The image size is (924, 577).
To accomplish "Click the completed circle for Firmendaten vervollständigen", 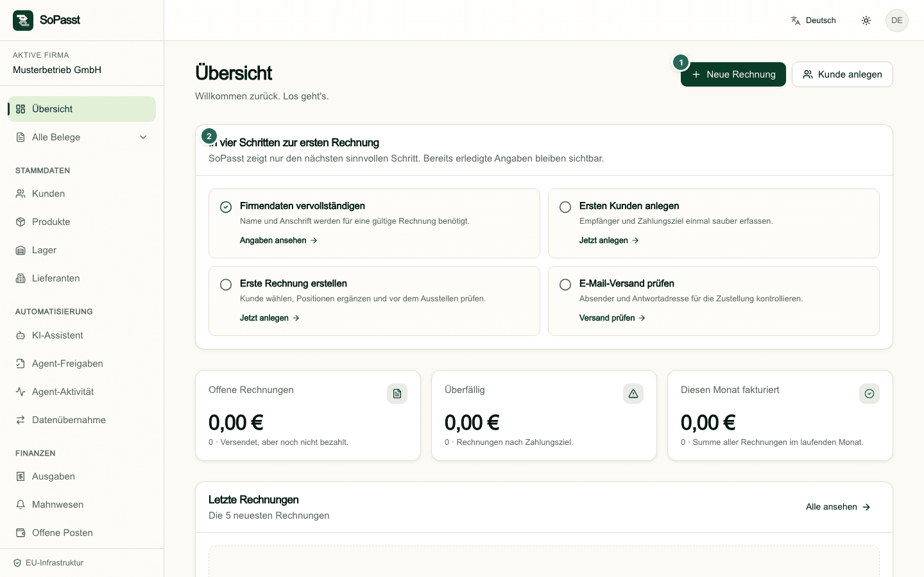I will tap(226, 207).
